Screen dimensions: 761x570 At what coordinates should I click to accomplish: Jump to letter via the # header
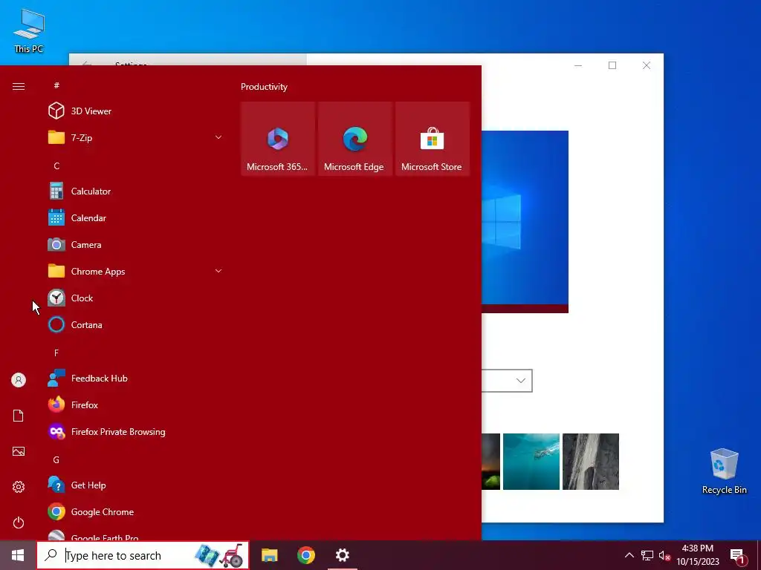[56, 85]
